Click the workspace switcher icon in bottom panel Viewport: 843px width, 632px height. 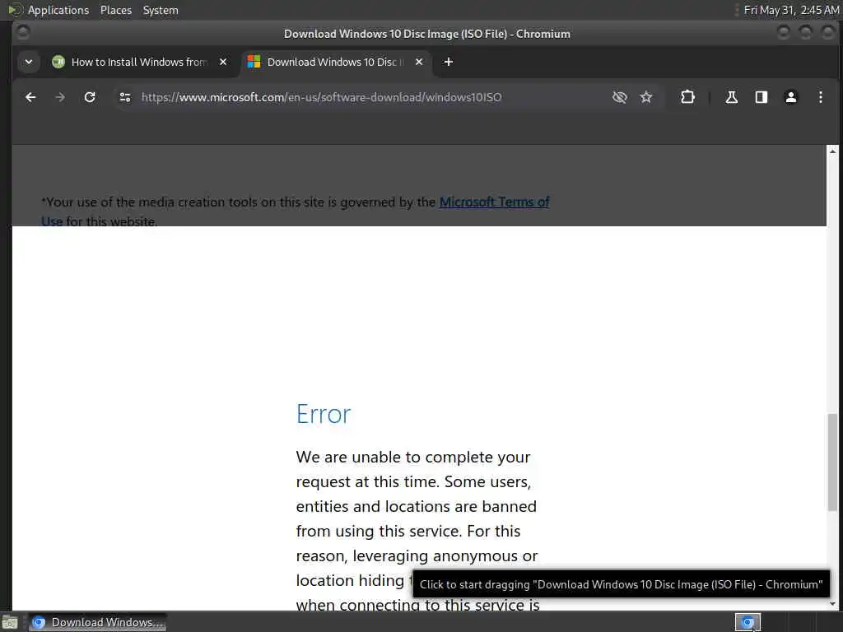748,622
